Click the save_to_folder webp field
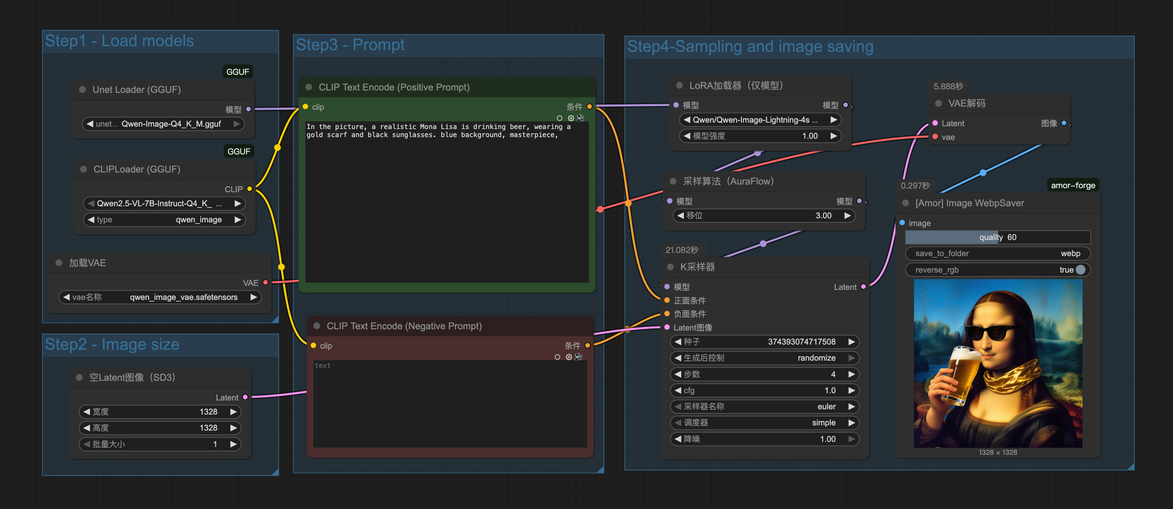This screenshot has width=1173, height=509. click(998, 254)
